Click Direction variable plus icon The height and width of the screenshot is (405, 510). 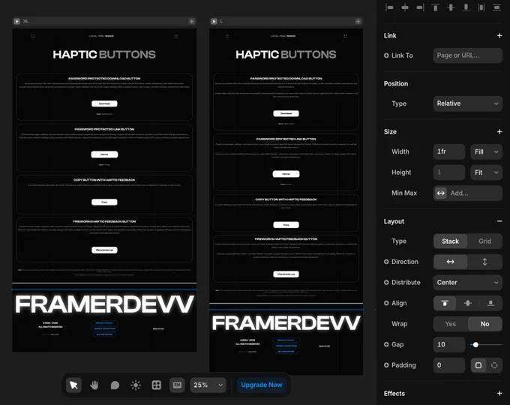click(x=386, y=262)
